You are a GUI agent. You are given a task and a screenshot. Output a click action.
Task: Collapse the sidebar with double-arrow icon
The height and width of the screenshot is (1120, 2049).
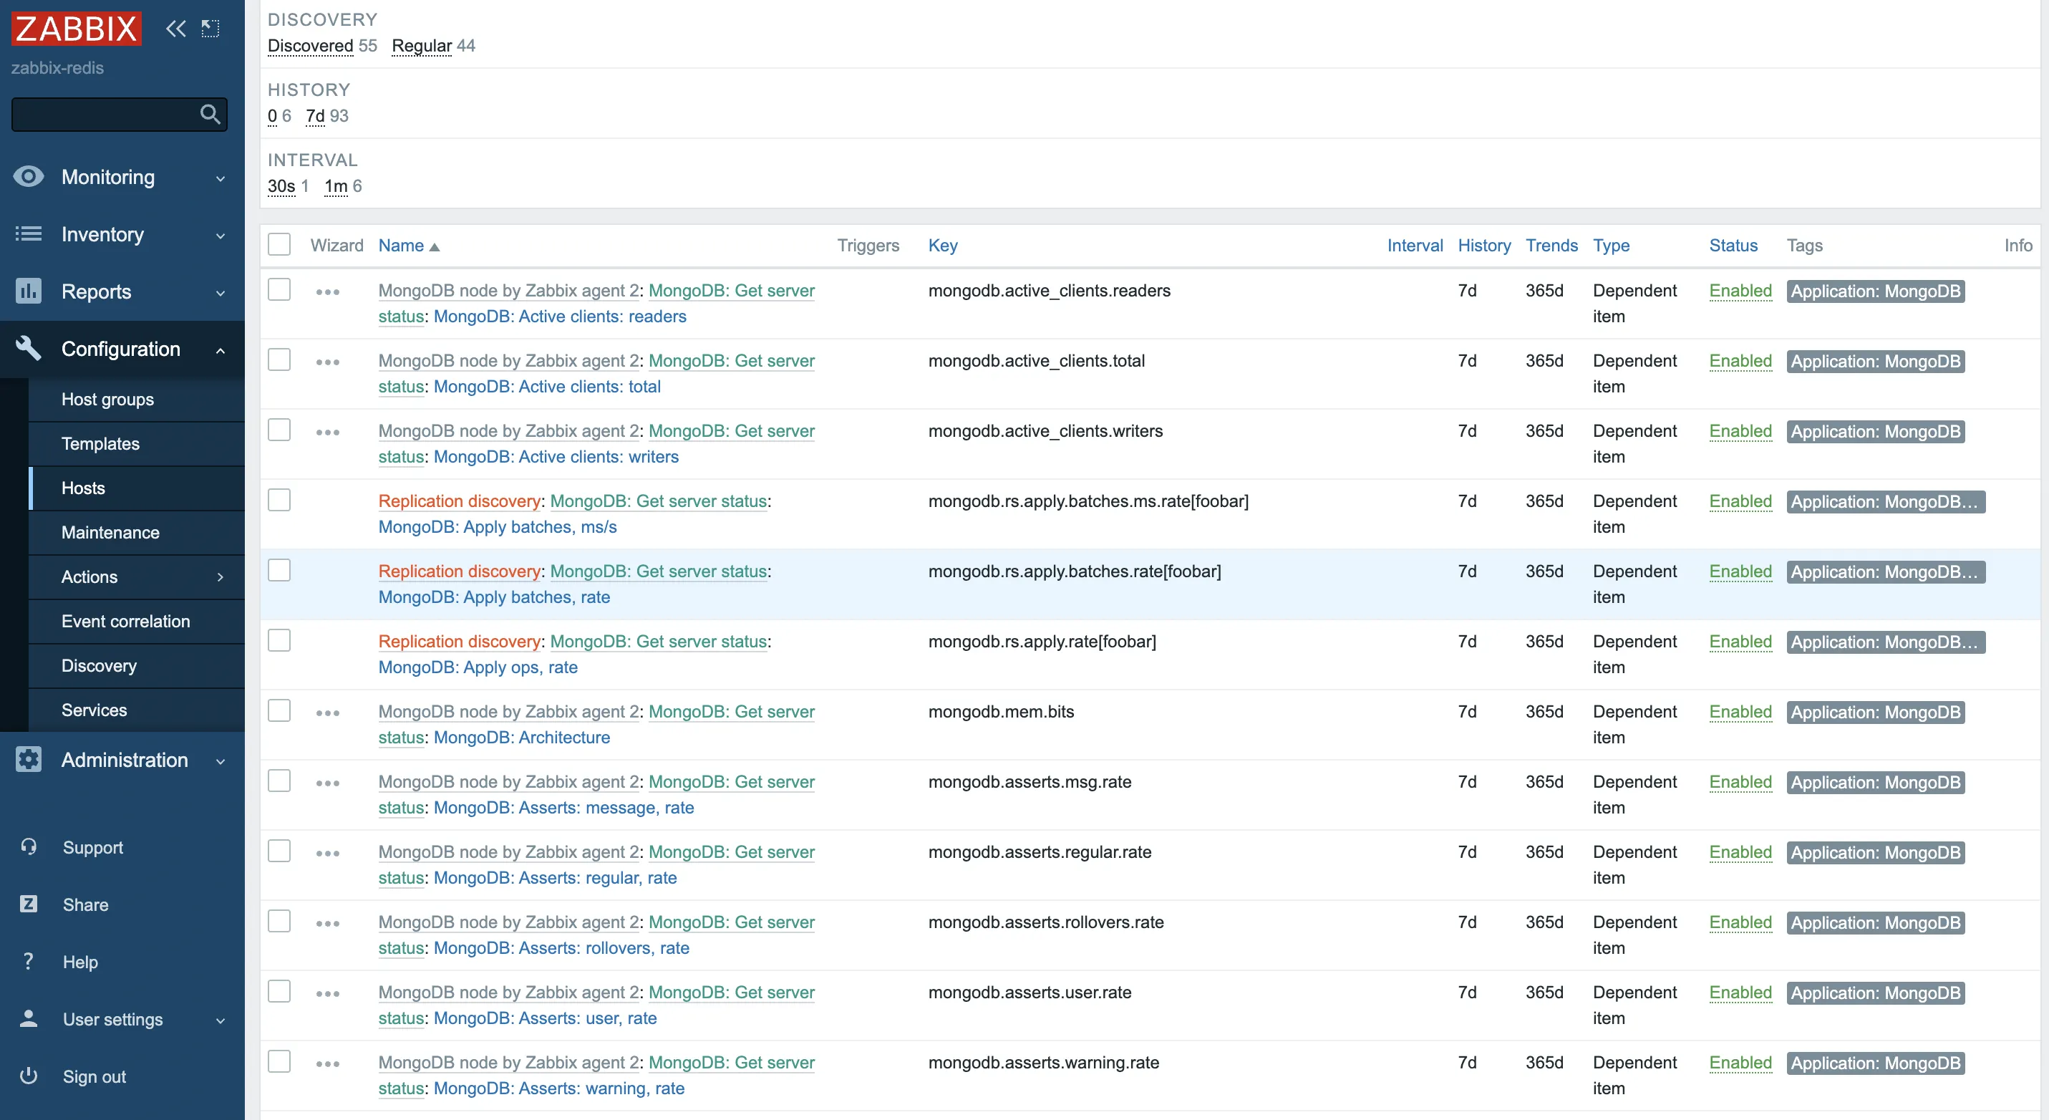pos(176,29)
